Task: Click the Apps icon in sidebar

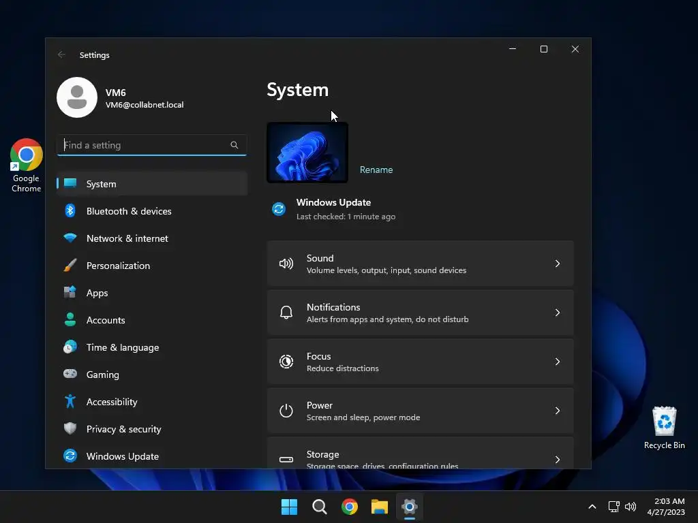Action: tap(70, 292)
